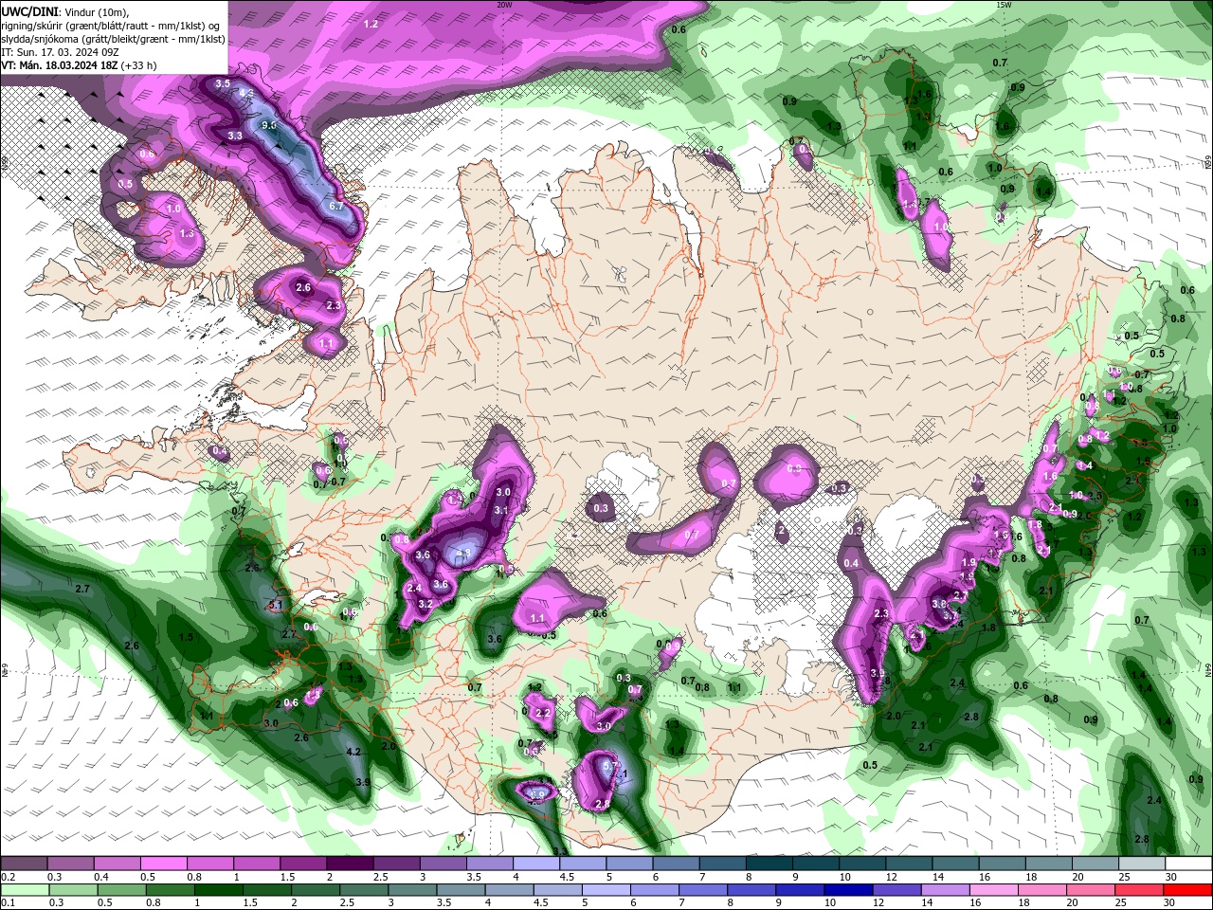Click the 4.2 rainfall value on the map

pos(354,752)
